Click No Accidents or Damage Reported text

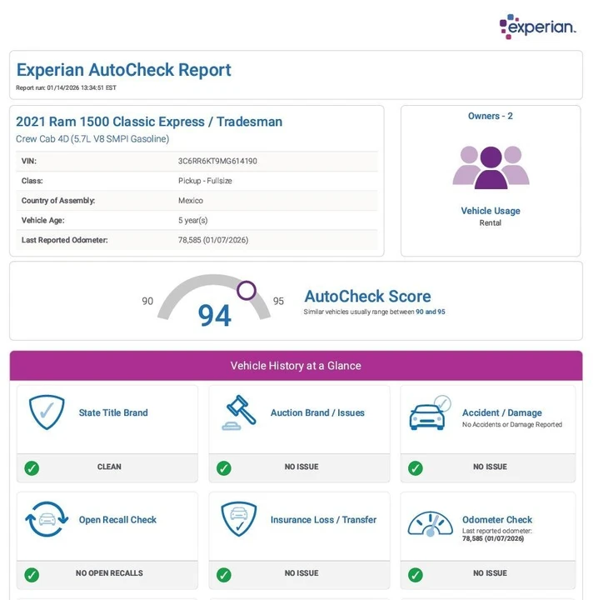pos(512,424)
